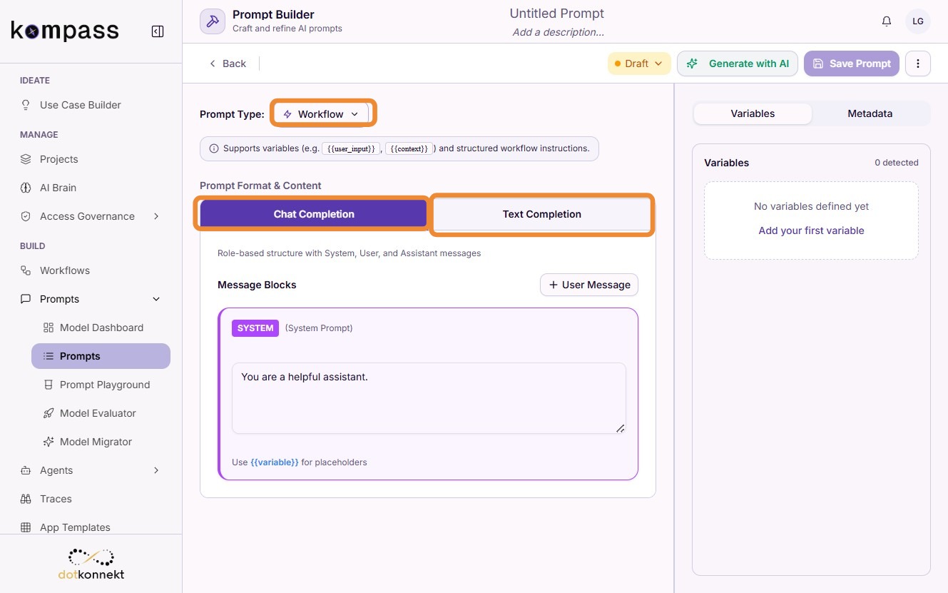Collapse the sidebar with the panel icon
The height and width of the screenshot is (593, 948).
coord(158,31)
